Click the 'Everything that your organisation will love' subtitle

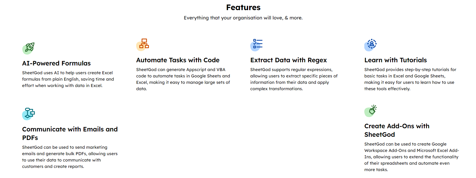coord(243,18)
